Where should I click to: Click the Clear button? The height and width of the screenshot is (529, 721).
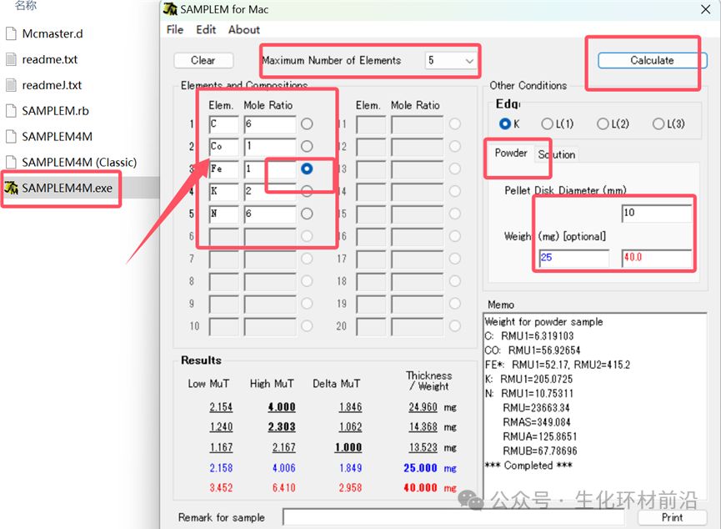pyautogui.click(x=203, y=60)
